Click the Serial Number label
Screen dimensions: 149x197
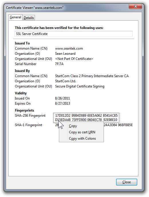[25, 64]
